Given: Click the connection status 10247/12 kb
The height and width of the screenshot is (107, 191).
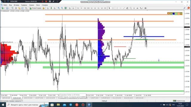Looking at the screenshot, I should 179,101.
